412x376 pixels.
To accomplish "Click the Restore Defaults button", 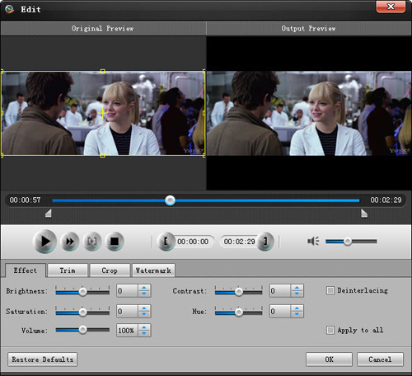I will point(43,360).
